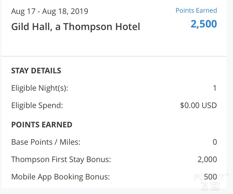
Task: Click the 2,000 bonus points value
Action: pyautogui.click(x=207, y=160)
